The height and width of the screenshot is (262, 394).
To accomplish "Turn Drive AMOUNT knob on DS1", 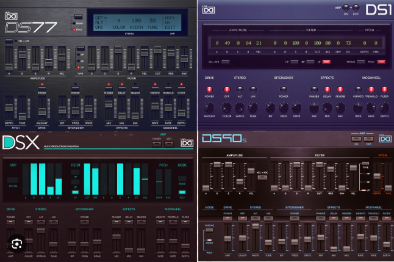I will 209,107.
